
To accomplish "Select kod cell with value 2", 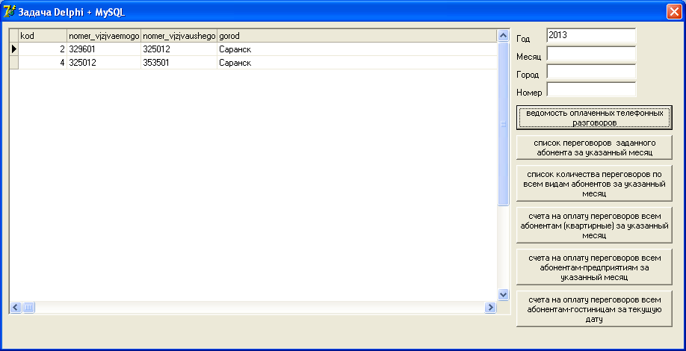I will coord(43,49).
